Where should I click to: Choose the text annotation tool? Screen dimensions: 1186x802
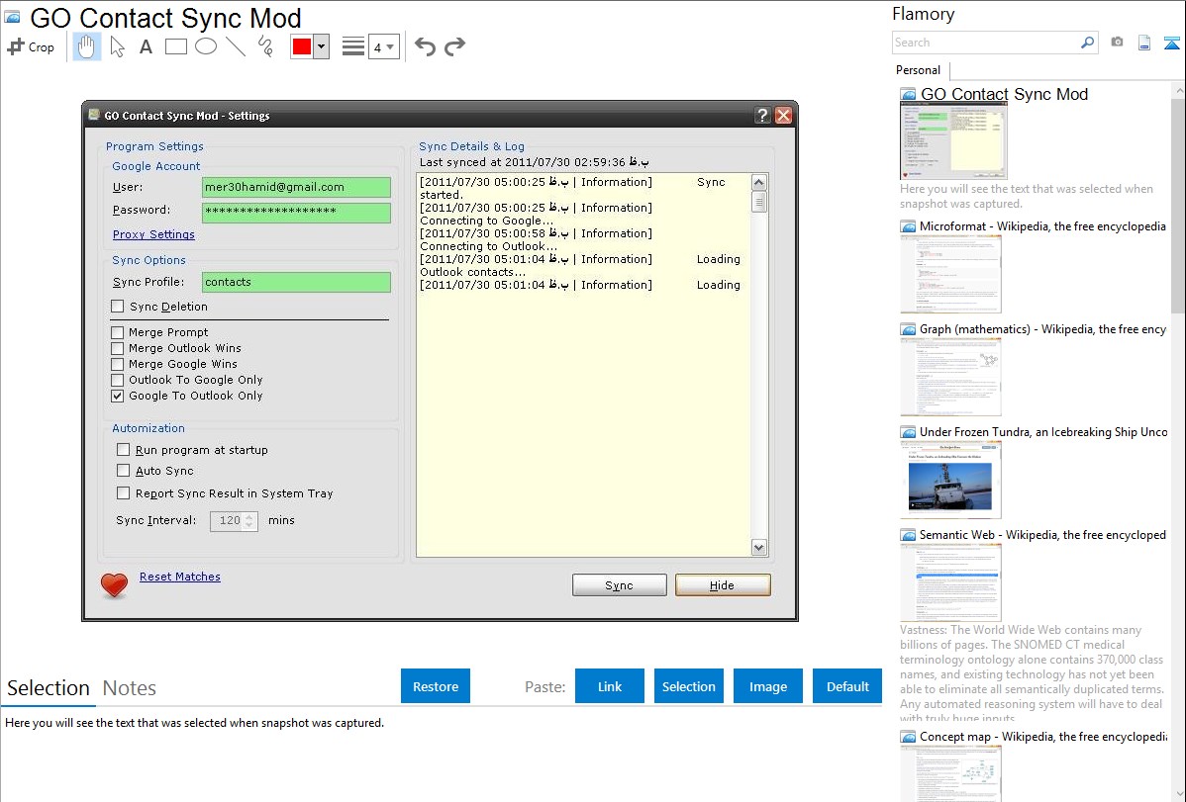coord(146,46)
